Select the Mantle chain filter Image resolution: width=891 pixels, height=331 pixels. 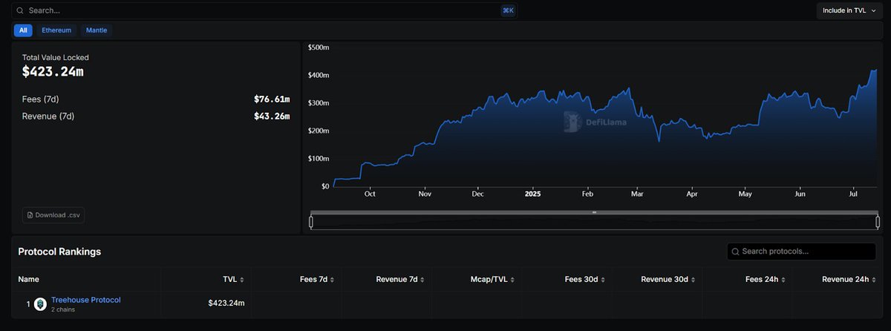(97, 30)
